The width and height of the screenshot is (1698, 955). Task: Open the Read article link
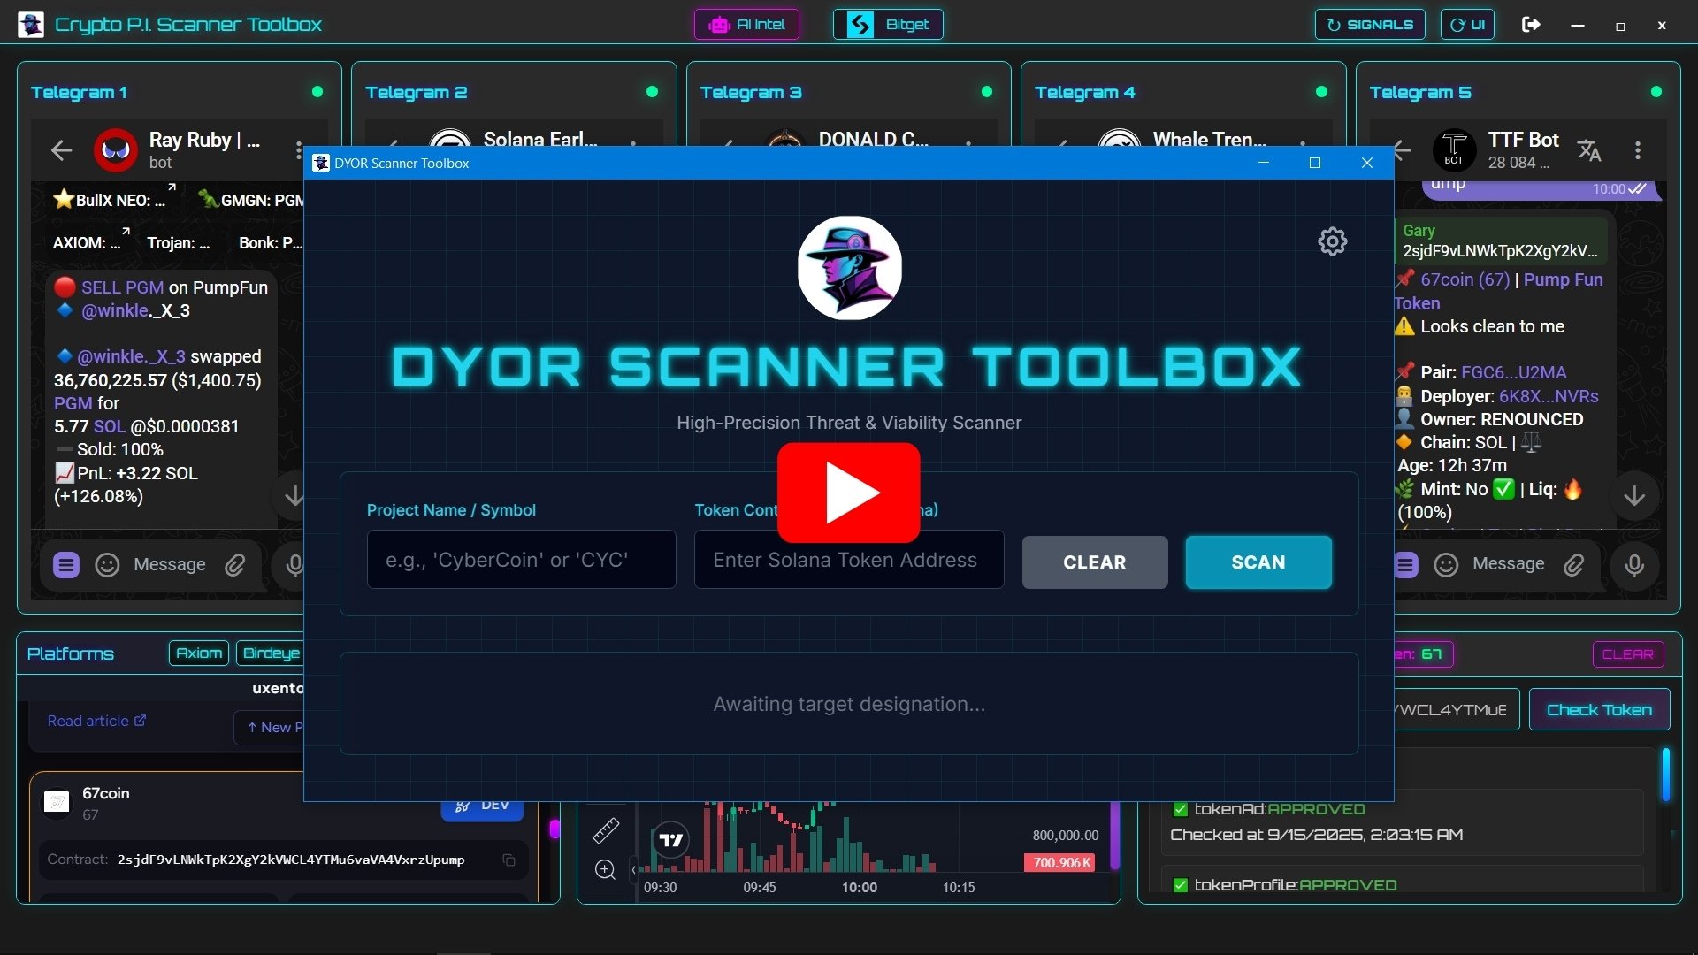coord(96,722)
